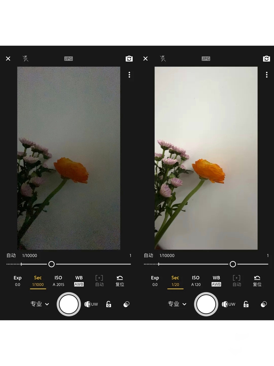The height and width of the screenshot is (366, 274).
Task: Tap UW ultra-wide lens icon in left screen
Action: point(91,304)
